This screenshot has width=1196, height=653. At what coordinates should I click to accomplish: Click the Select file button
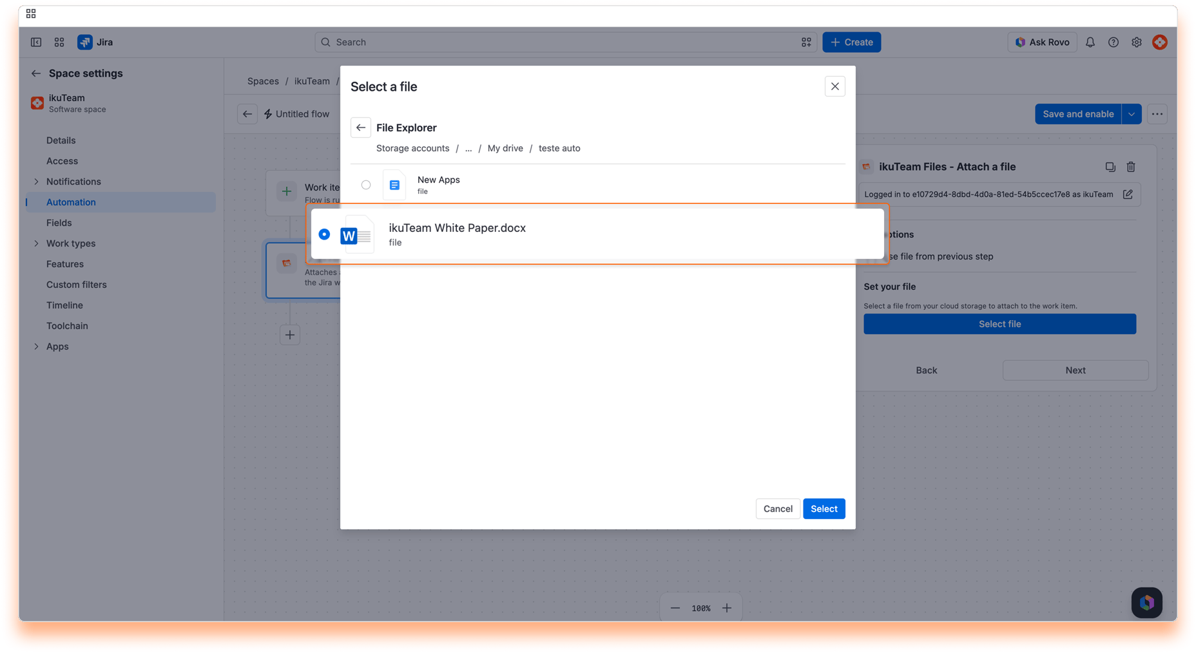point(999,324)
